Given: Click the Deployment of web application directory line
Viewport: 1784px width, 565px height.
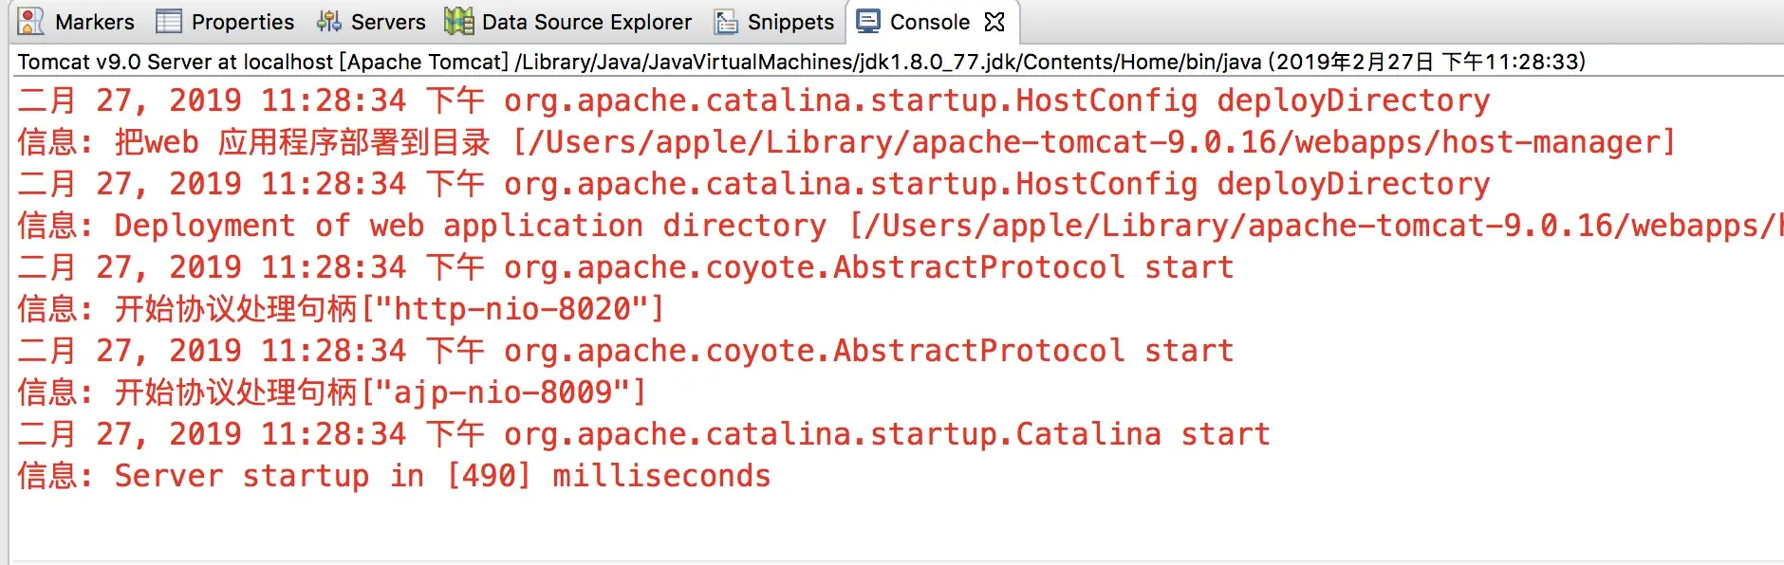Looking at the screenshot, I should (x=900, y=226).
